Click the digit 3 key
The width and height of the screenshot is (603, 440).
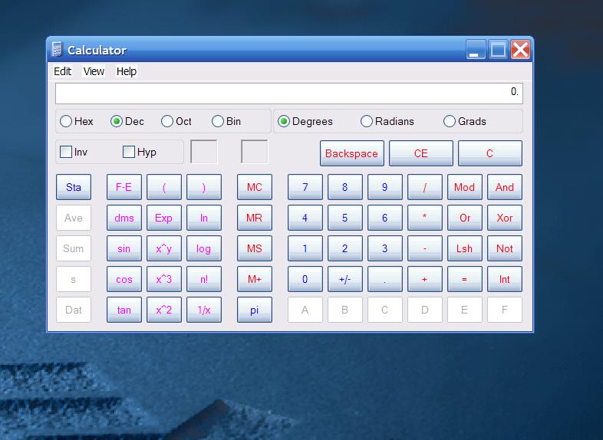coord(385,248)
